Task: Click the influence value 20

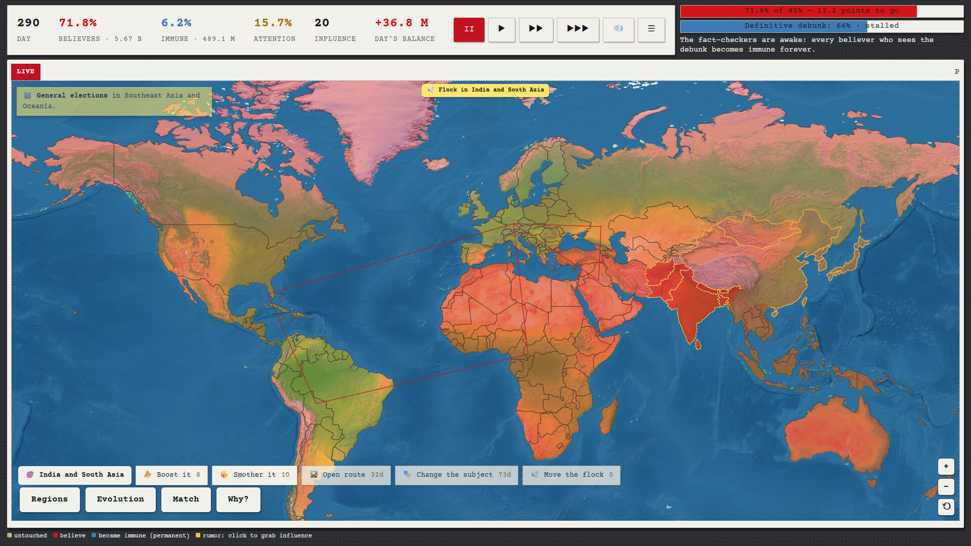Action: [x=322, y=23]
